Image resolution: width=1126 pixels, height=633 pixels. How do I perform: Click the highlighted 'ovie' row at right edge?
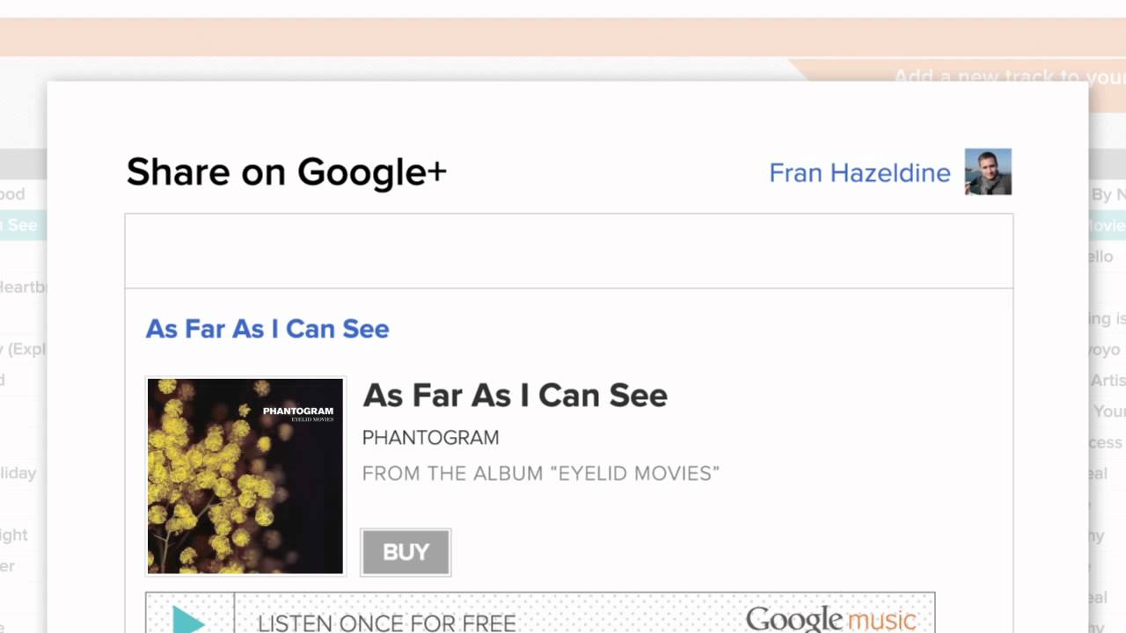[x=1108, y=225]
